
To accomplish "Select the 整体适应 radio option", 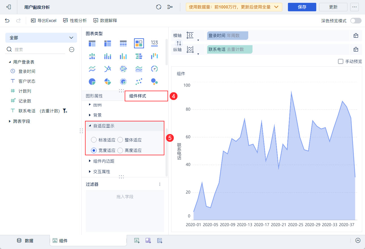I will [120, 140].
